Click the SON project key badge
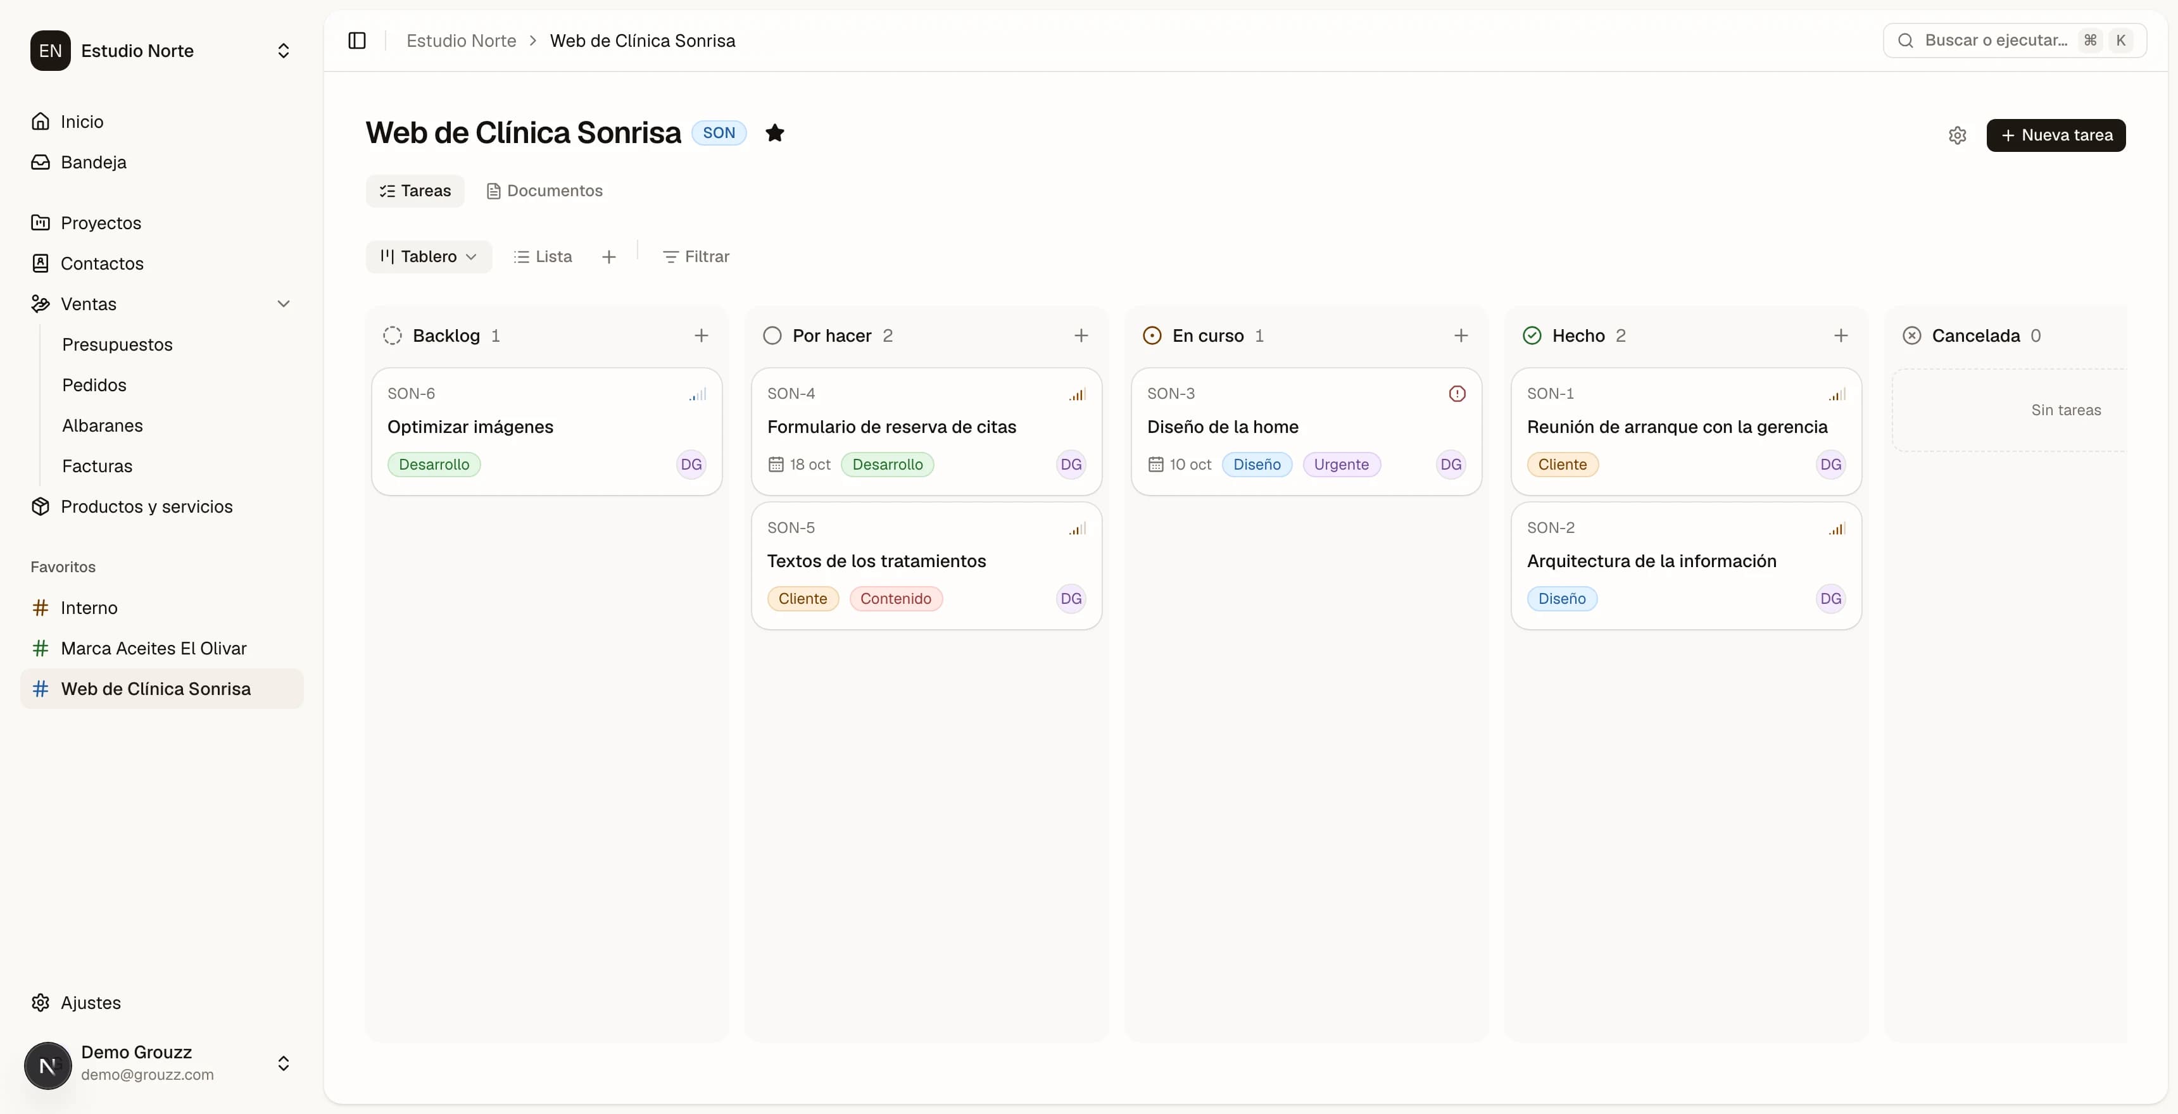The width and height of the screenshot is (2178, 1114). coord(719,133)
